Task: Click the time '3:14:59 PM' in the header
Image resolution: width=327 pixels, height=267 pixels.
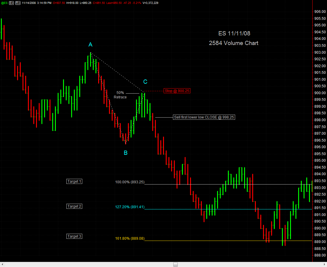Action: 44,3
